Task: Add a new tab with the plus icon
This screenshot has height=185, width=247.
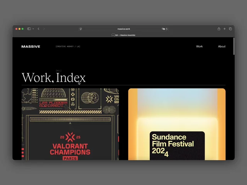Action: [225, 29]
